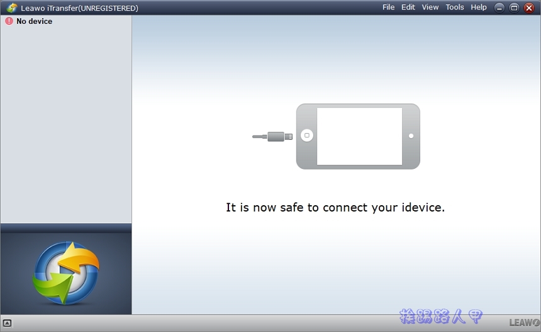Click the LEAWO logo in status bar

(525, 323)
